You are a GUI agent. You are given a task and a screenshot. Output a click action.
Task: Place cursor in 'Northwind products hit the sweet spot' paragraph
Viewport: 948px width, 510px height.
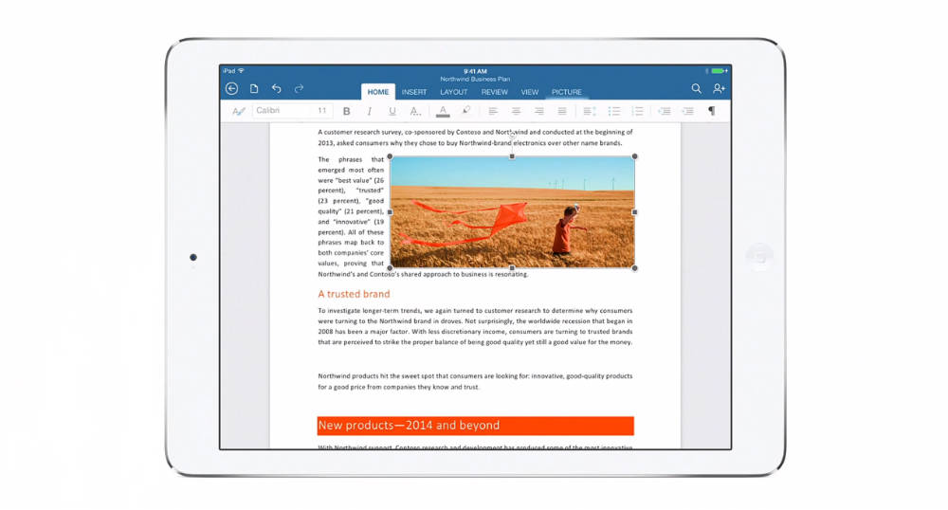(x=475, y=381)
